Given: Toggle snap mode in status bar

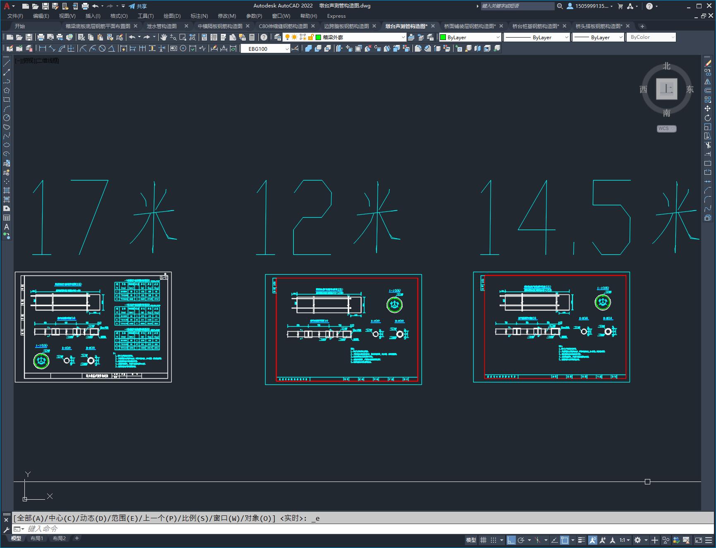Looking at the screenshot, I should 493,540.
